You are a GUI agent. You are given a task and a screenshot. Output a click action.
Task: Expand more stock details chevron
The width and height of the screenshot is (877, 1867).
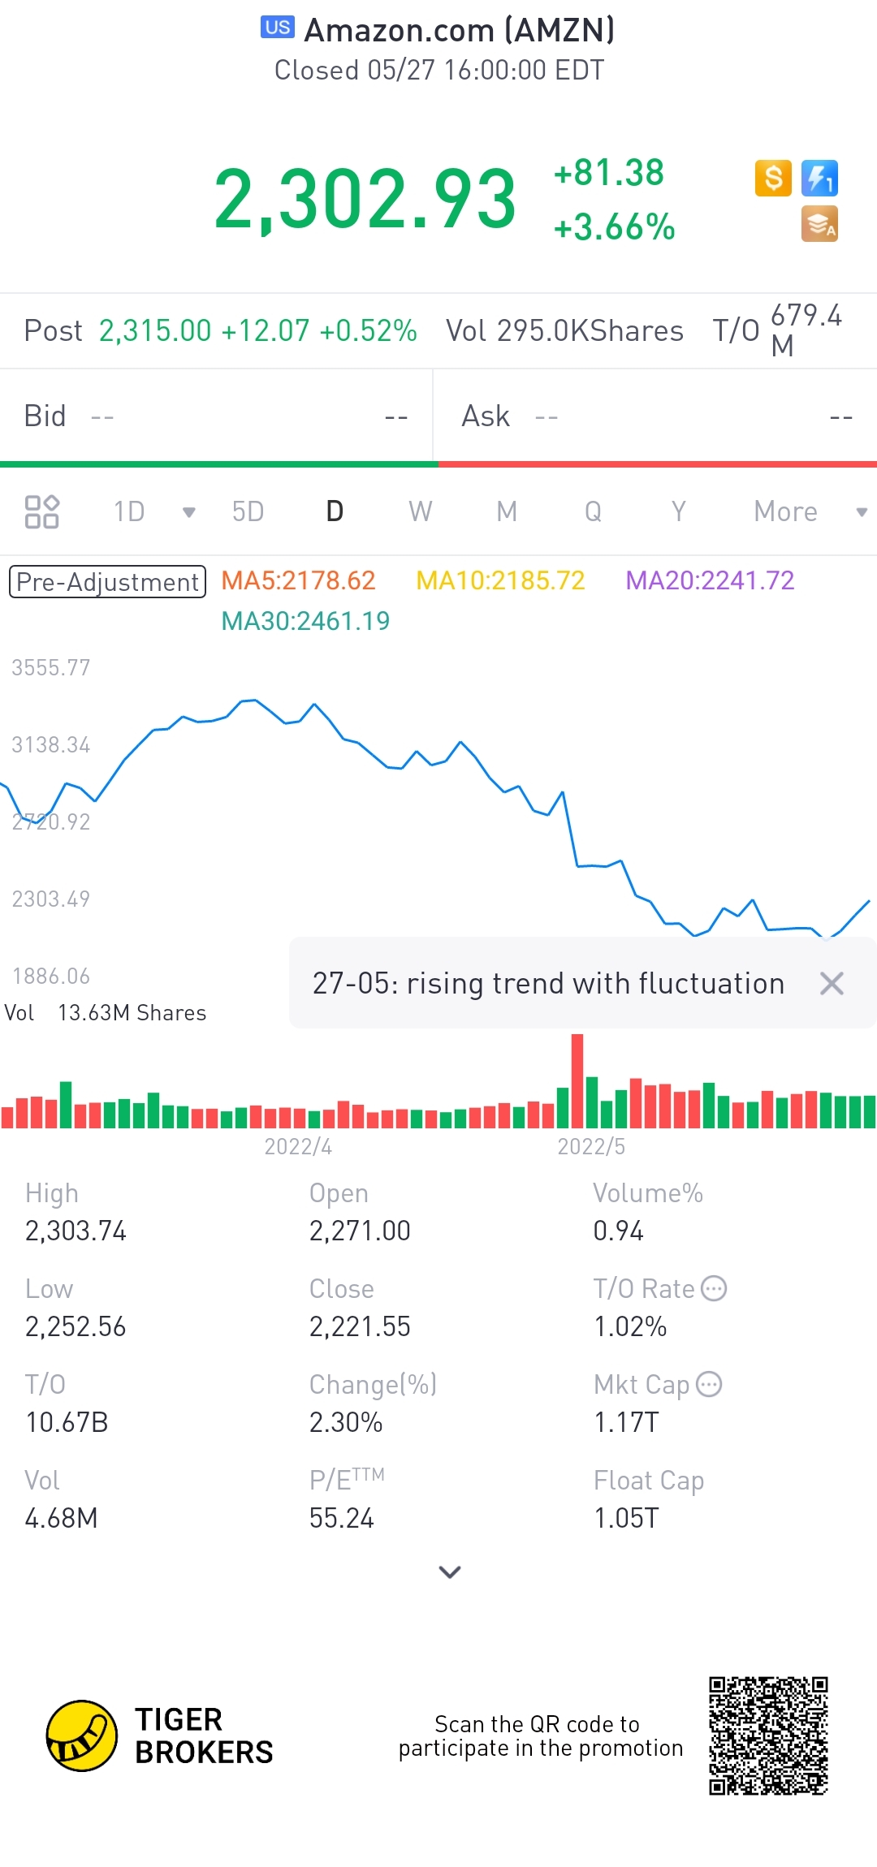coord(449,1572)
